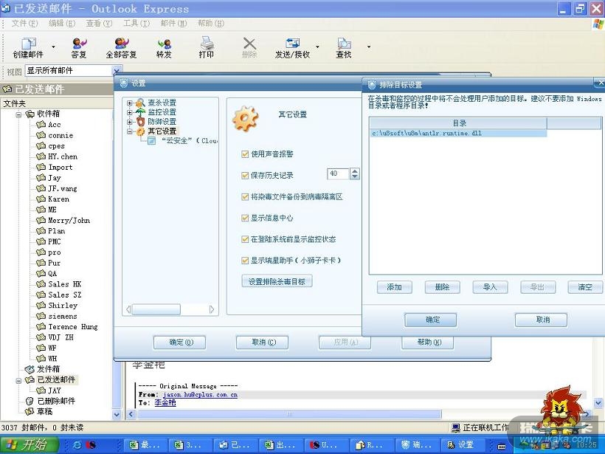This screenshot has height=454, width=605.
Task: Open the Edit (编辑) menu
Action: (62, 24)
